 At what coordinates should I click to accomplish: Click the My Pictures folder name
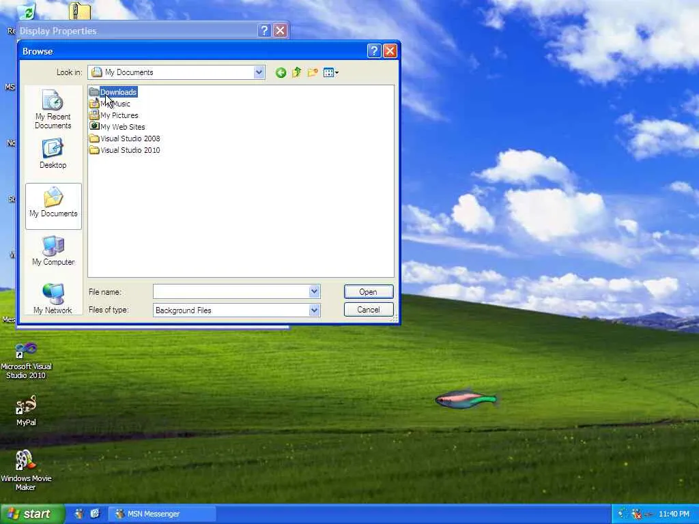(x=119, y=115)
